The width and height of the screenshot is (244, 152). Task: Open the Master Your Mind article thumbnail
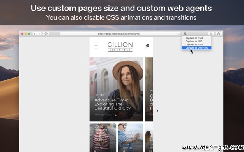point(131,138)
